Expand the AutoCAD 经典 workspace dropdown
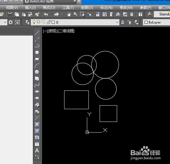 tap(75, 1)
